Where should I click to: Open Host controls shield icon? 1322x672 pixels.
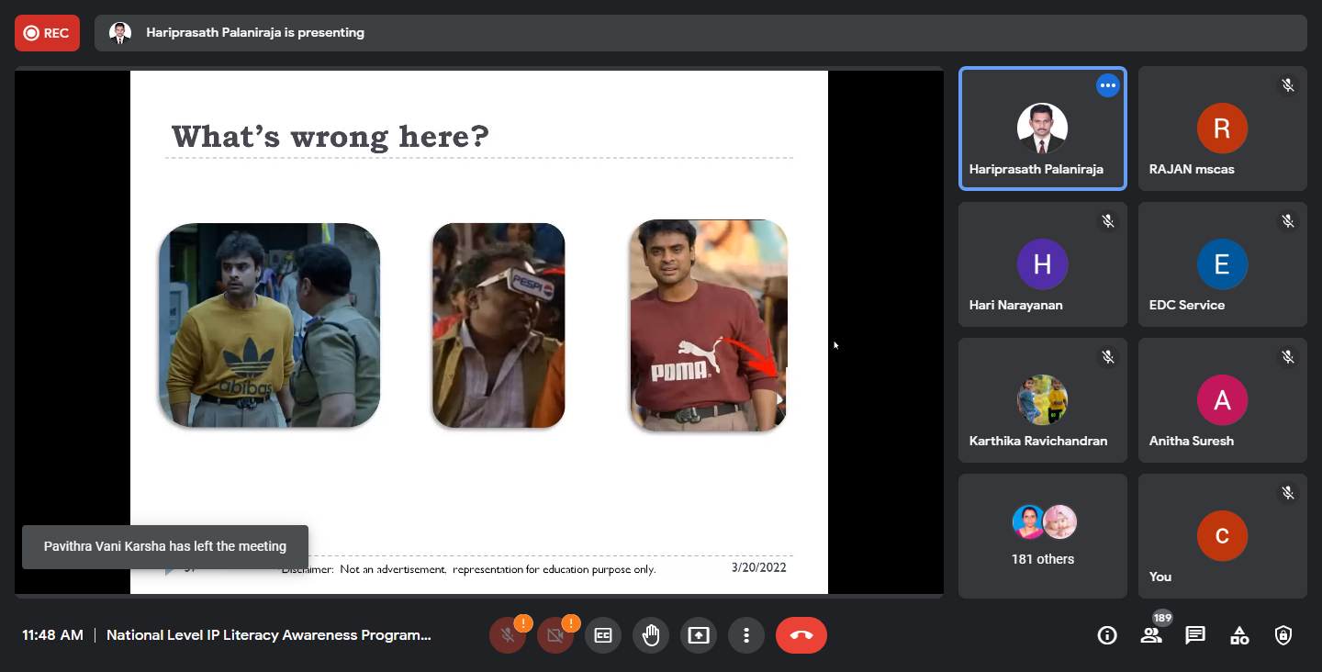pyautogui.click(x=1283, y=635)
